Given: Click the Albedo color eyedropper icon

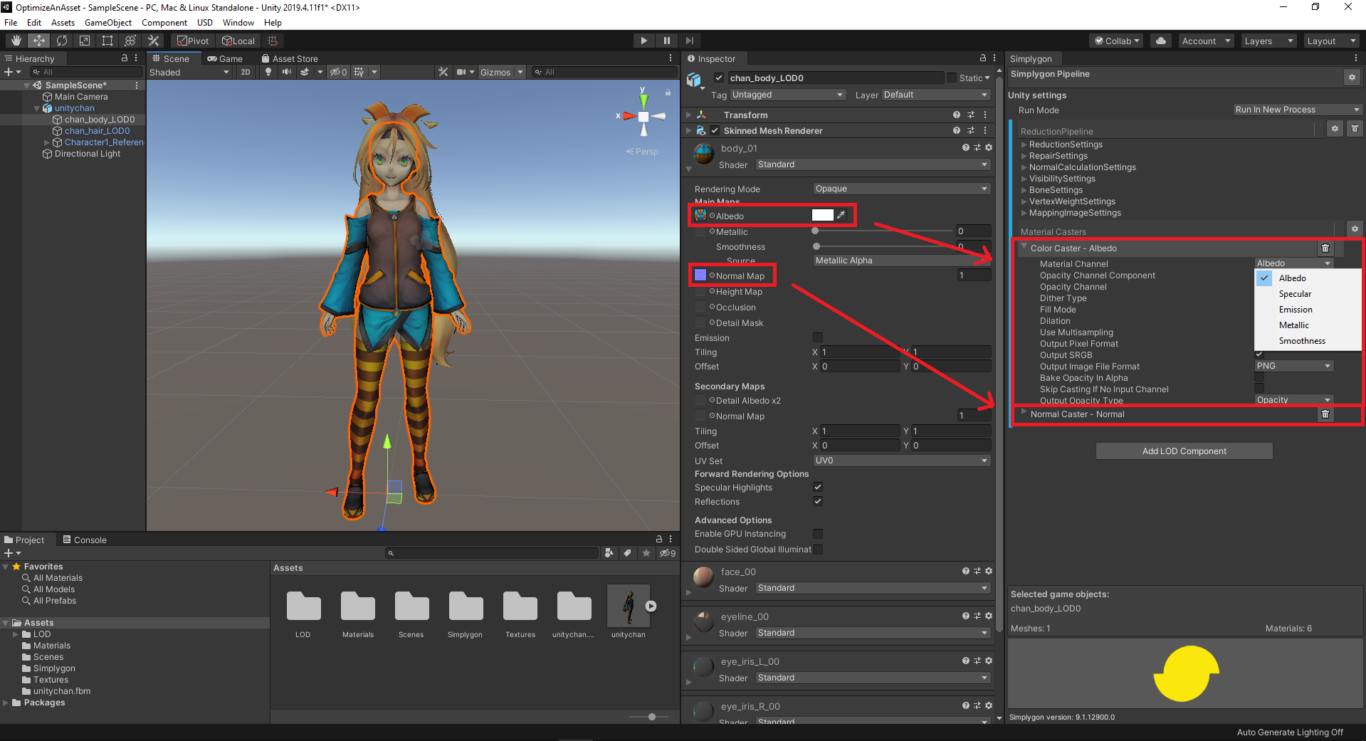Looking at the screenshot, I should (x=841, y=215).
